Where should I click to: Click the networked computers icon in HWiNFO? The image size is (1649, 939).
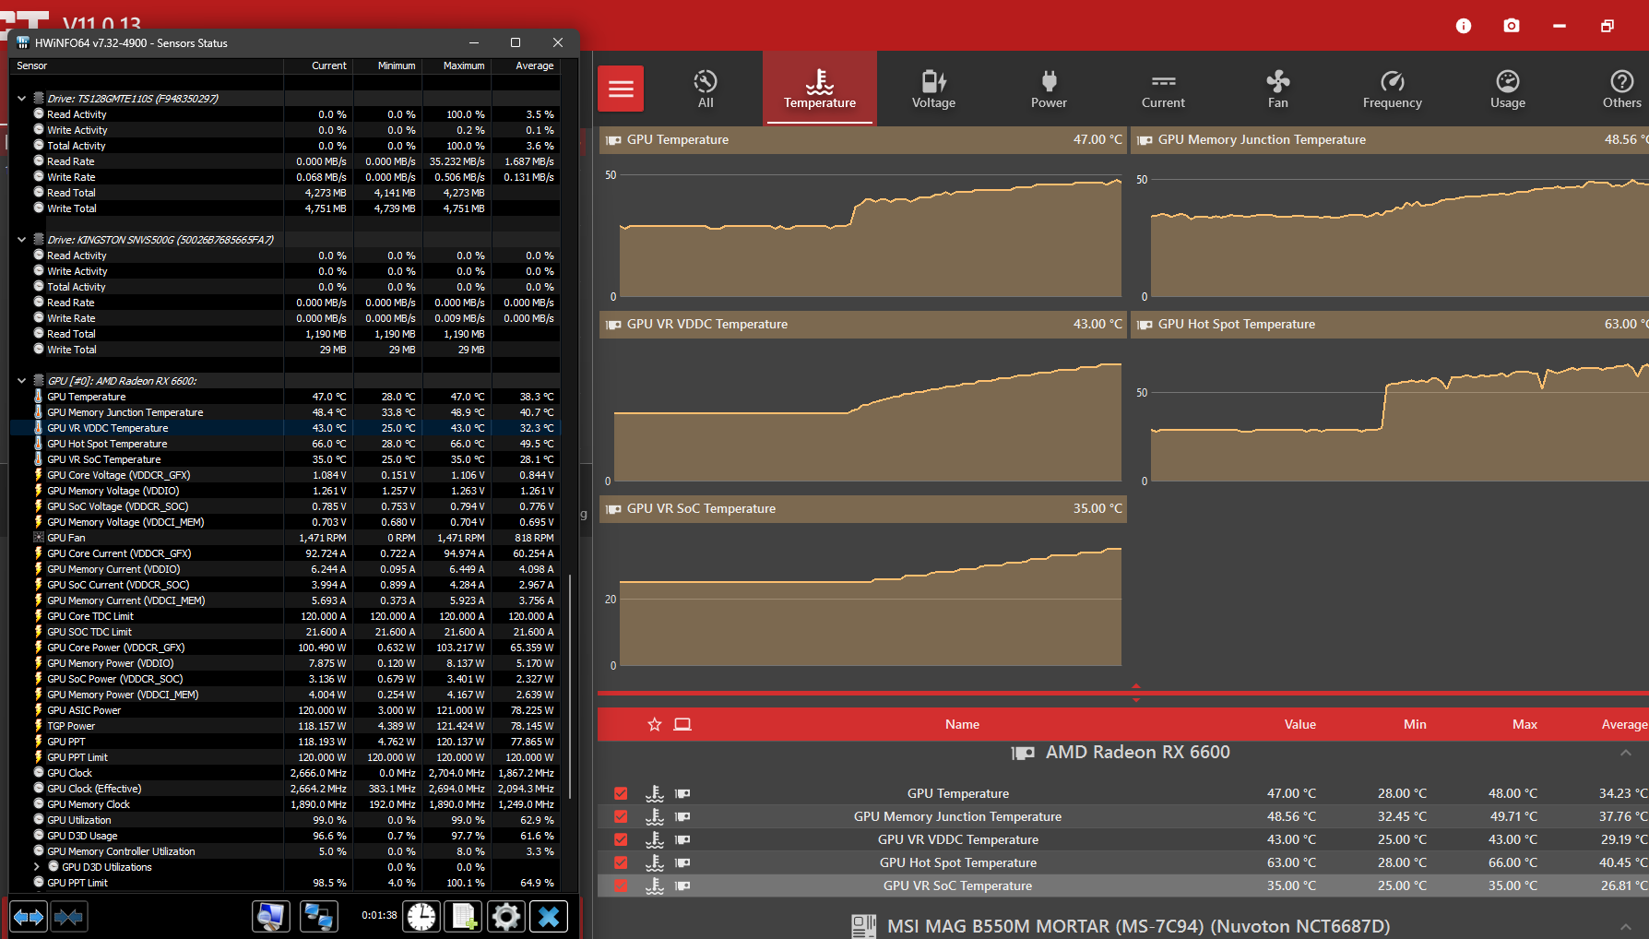pyautogui.click(x=319, y=917)
